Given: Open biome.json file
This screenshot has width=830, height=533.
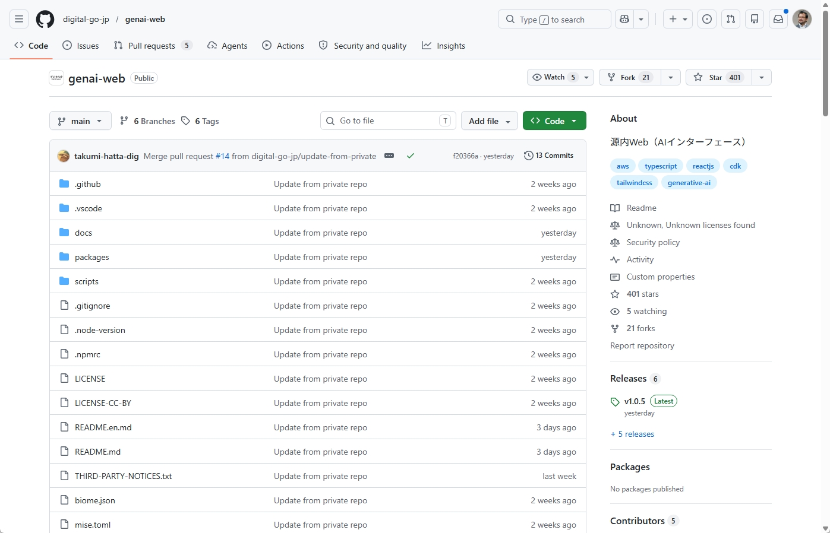Looking at the screenshot, I should 95,500.
